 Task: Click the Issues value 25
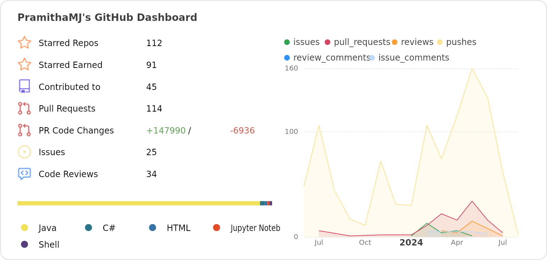[x=151, y=152]
